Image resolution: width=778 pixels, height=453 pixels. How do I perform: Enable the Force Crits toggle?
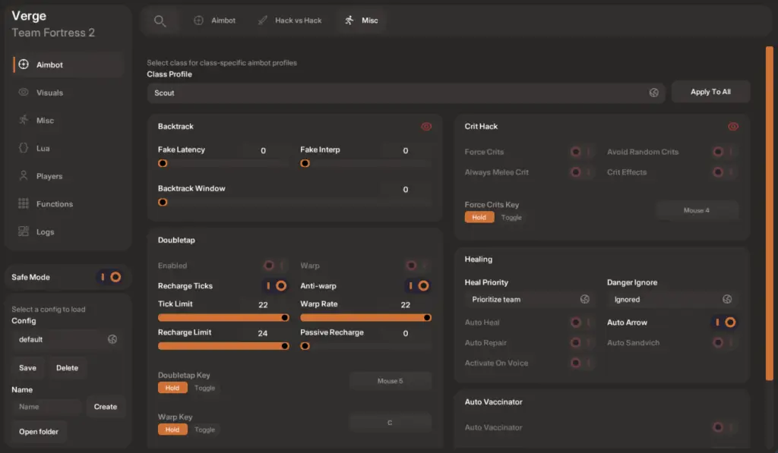click(582, 152)
